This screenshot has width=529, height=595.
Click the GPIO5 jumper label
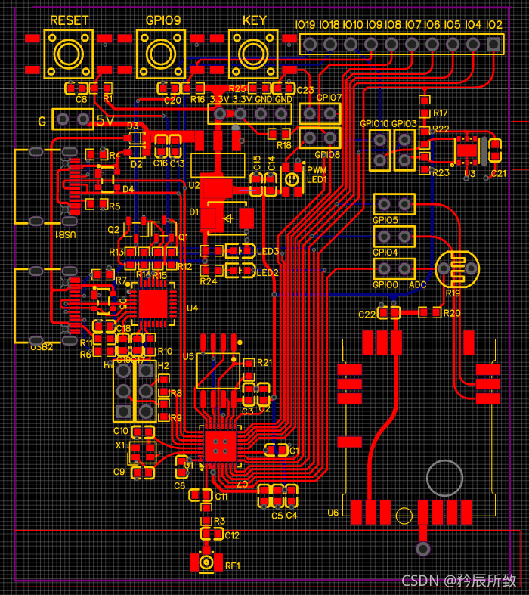(385, 220)
